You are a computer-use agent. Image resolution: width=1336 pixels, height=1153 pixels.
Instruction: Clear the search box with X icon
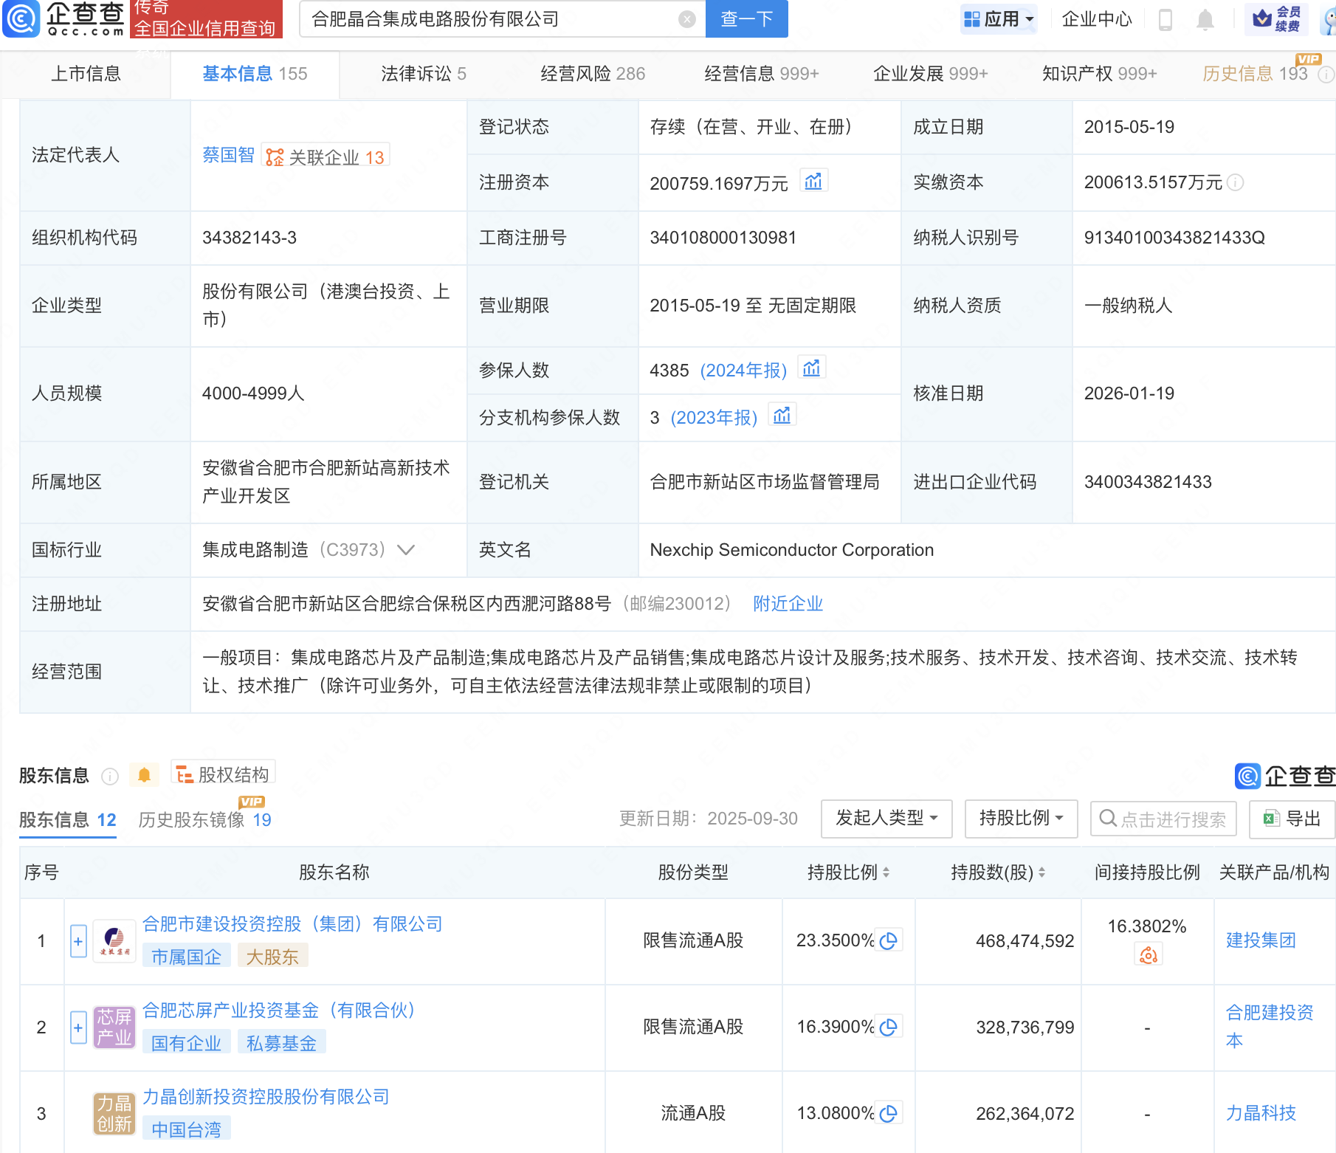pos(686,19)
